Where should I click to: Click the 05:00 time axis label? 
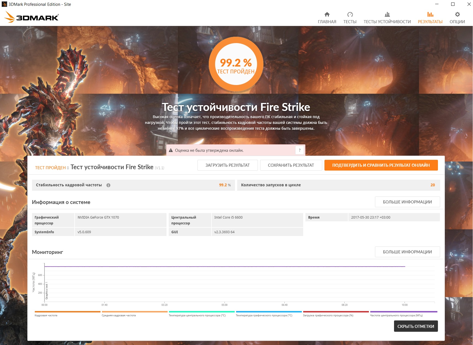click(x=224, y=305)
